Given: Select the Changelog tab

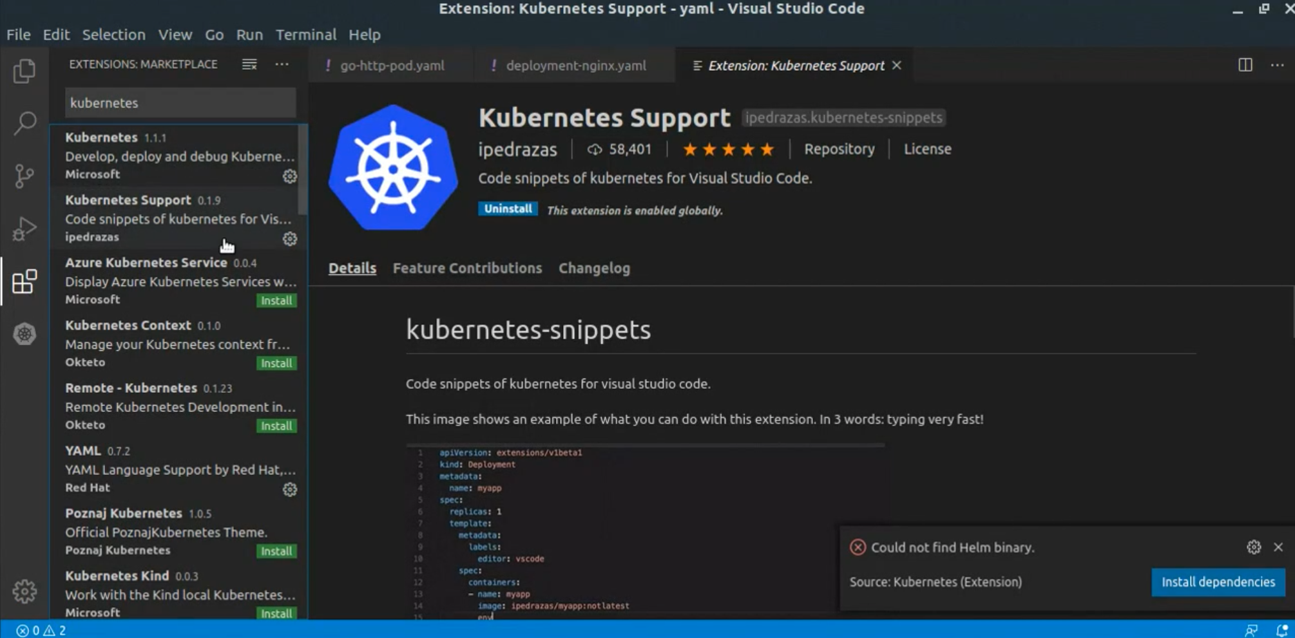Looking at the screenshot, I should pos(594,268).
